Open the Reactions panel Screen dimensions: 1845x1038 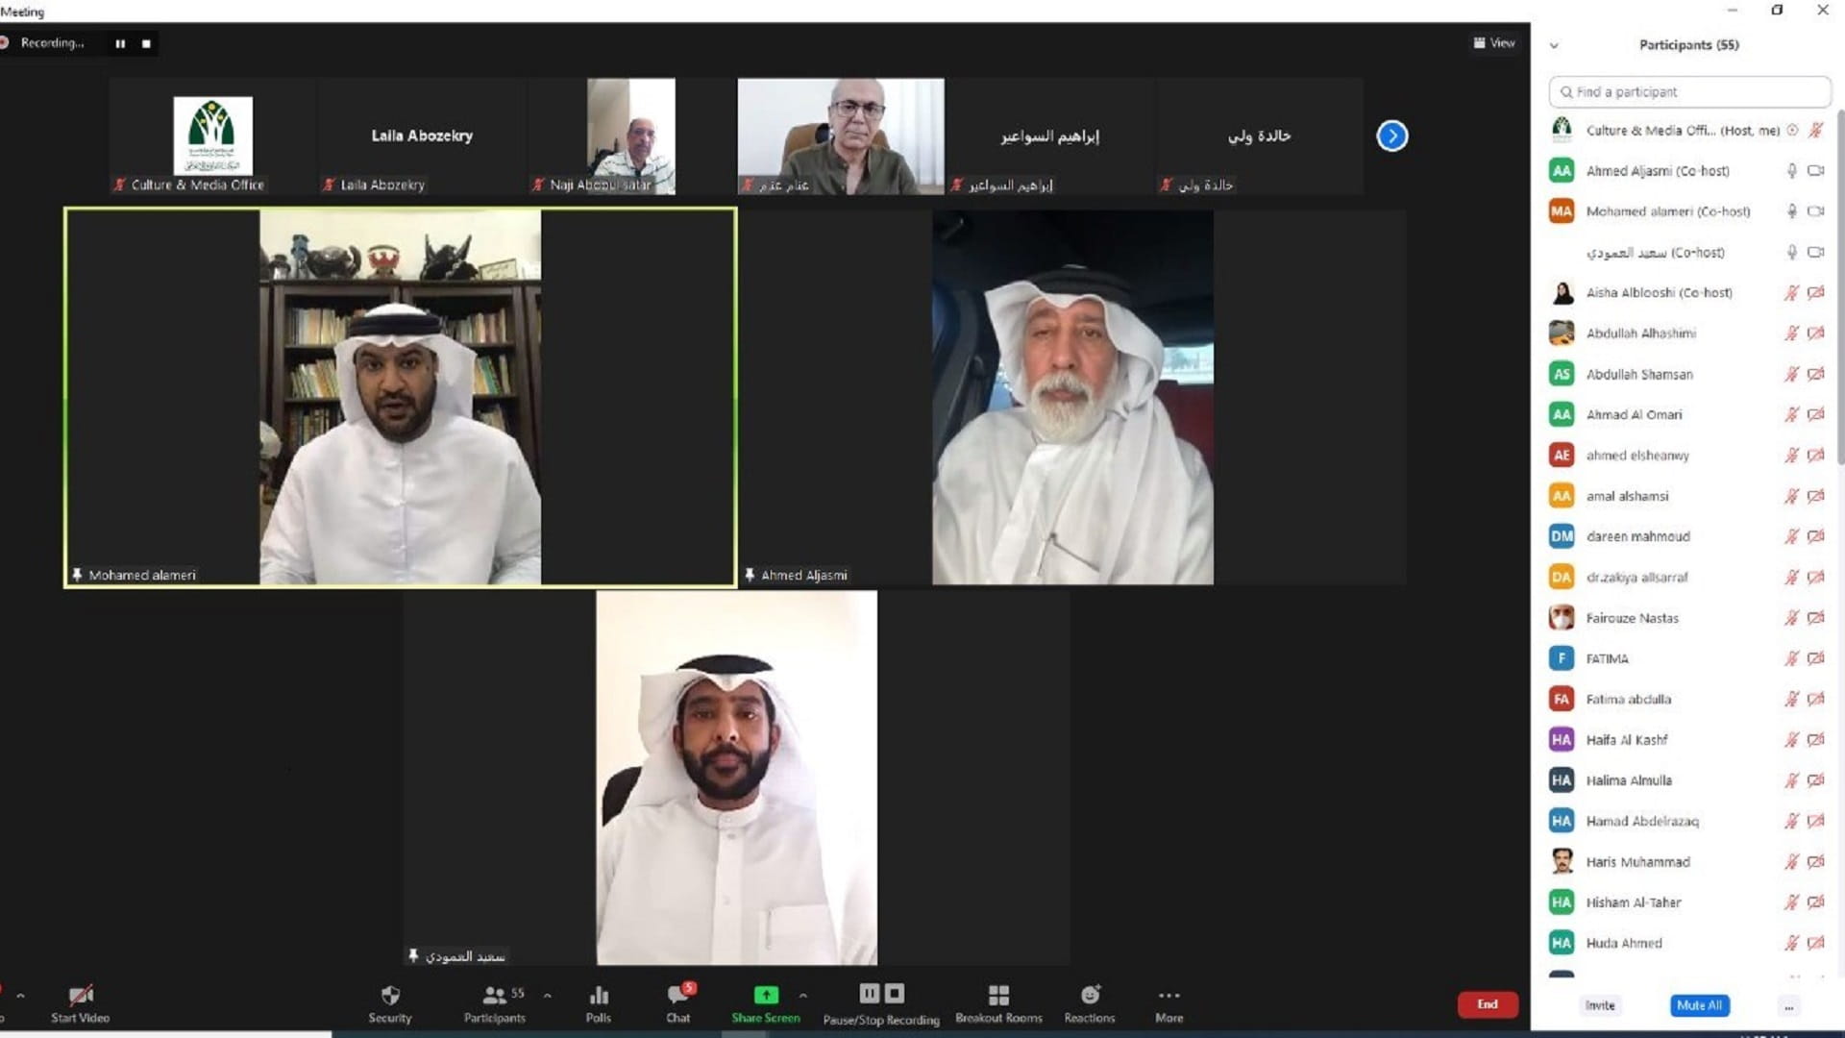[1090, 1002]
